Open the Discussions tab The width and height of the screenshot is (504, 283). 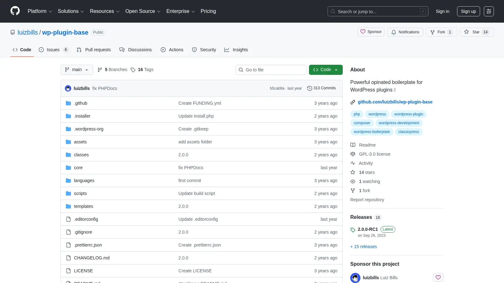pos(135,50)
